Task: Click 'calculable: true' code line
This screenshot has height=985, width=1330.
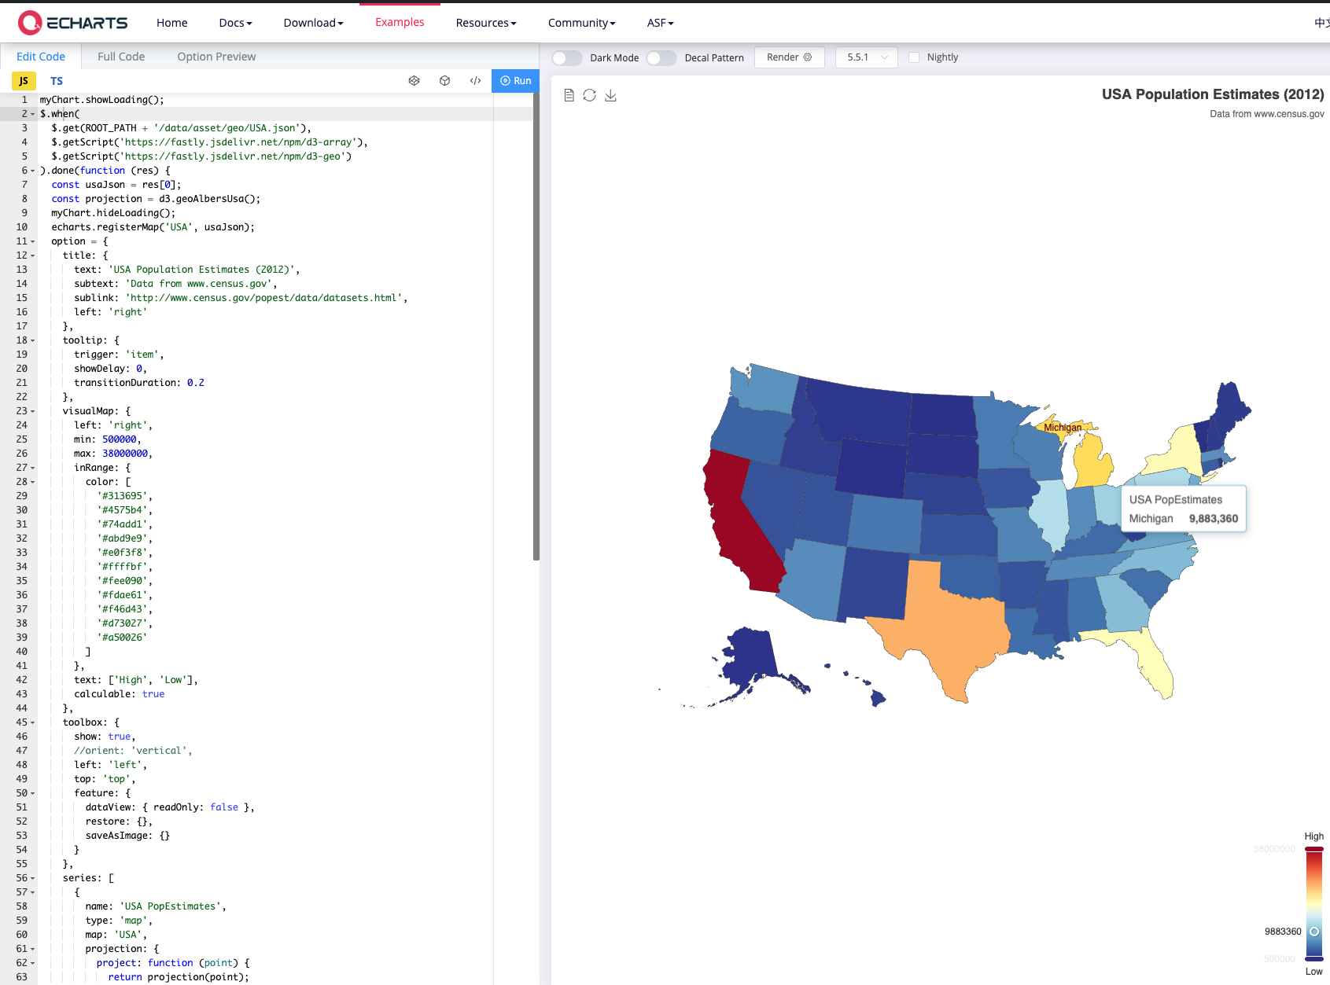Action: point(120,694)
